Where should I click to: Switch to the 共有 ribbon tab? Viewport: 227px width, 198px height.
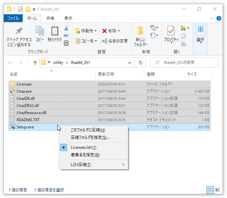(x=50, y=18)
